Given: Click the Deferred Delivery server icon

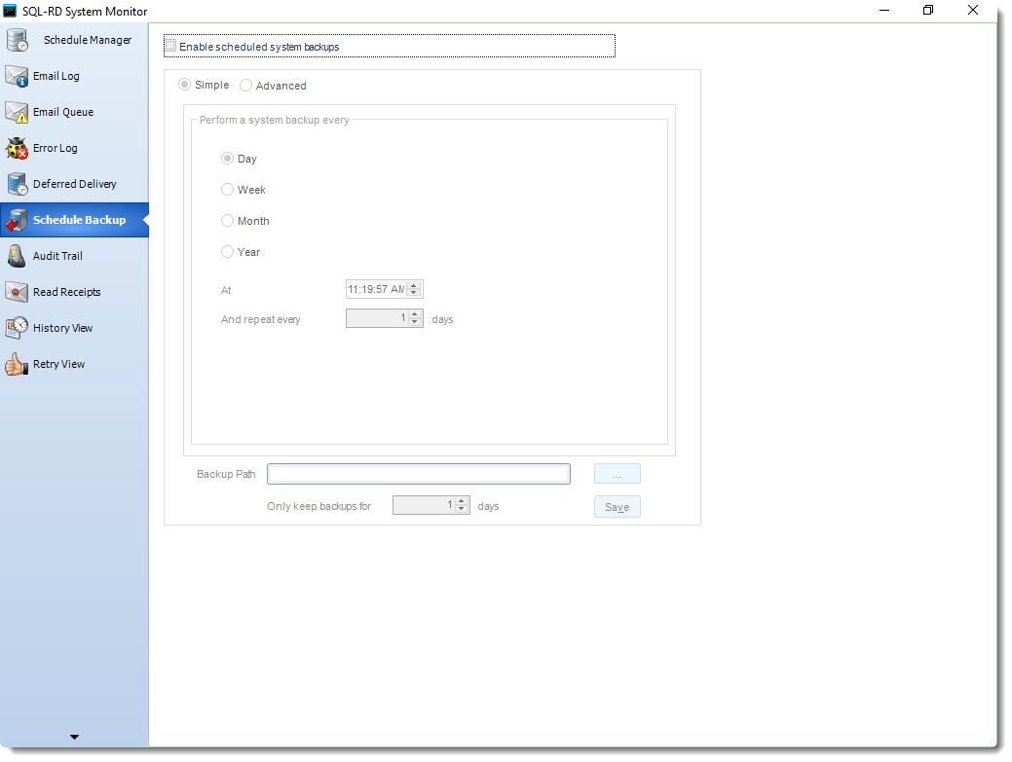Looking at the screenshot, I should pyautogui.click(x=17, y=184).
